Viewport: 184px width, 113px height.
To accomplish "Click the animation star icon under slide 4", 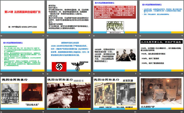I will (x=140, y=36).
